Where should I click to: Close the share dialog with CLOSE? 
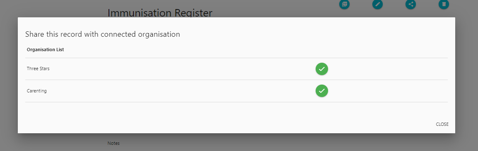click(x=442, y=124)
